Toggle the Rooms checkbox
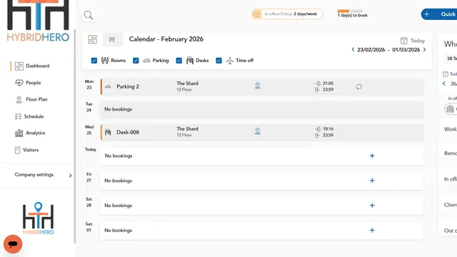This screenshot has width=457, height=257. click(94, 60)
